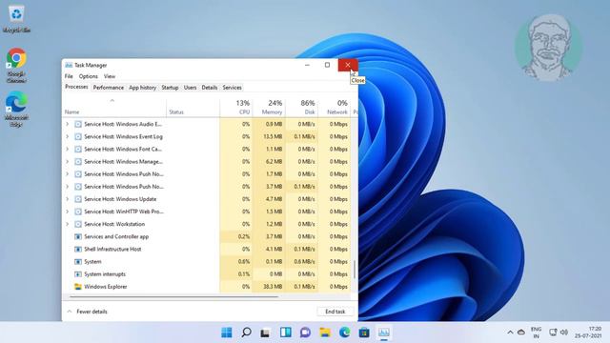This screenshot has height=343, width=610.
Task: Open Search from the taskbar
Action: click(246, 333)
